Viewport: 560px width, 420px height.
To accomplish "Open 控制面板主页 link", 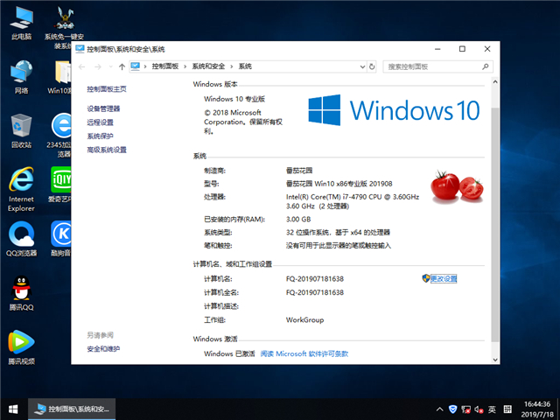I will coord(107,89).
